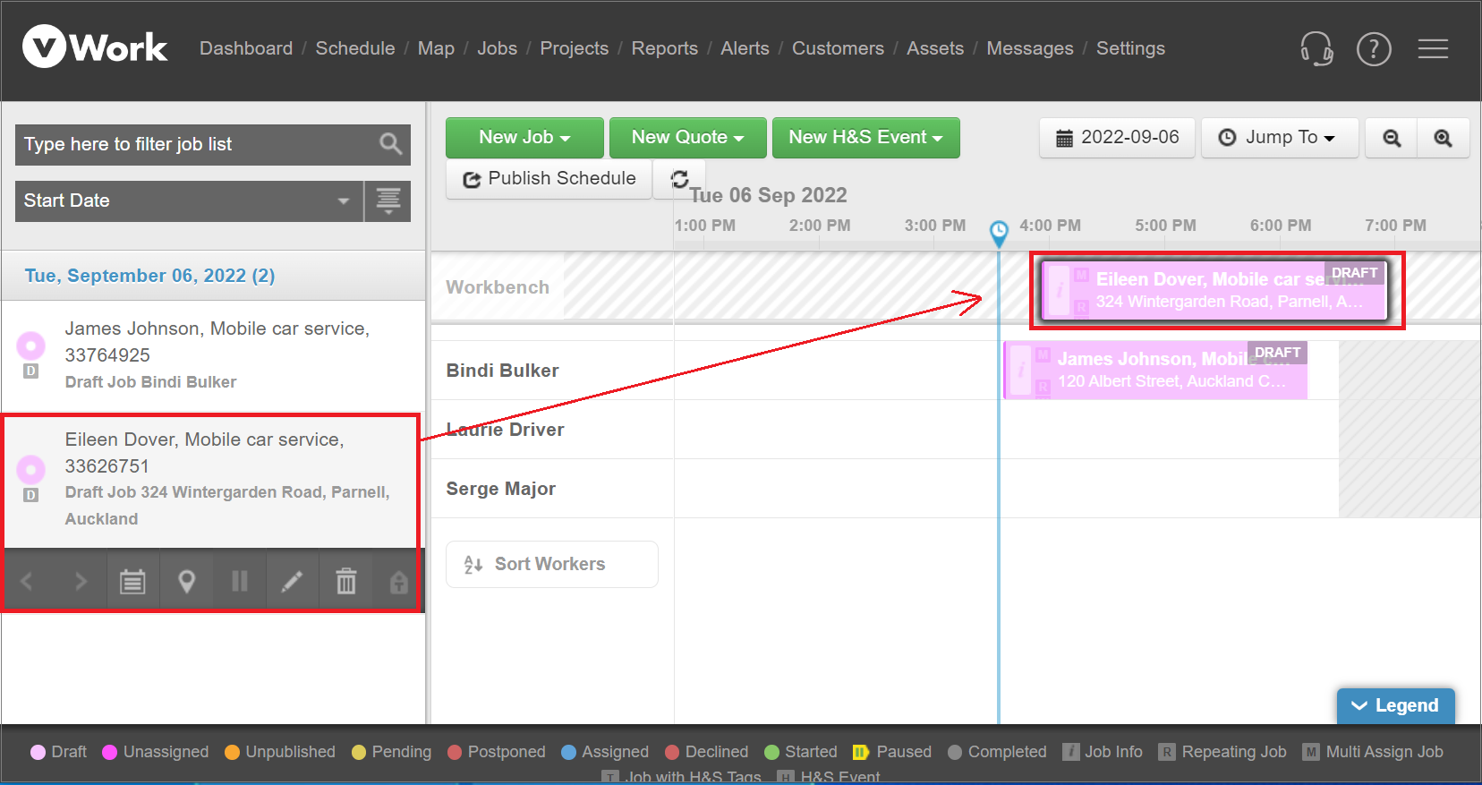1482x785 pixels.
Task: Click the Pending legend swatch
Action: point(359,752)
